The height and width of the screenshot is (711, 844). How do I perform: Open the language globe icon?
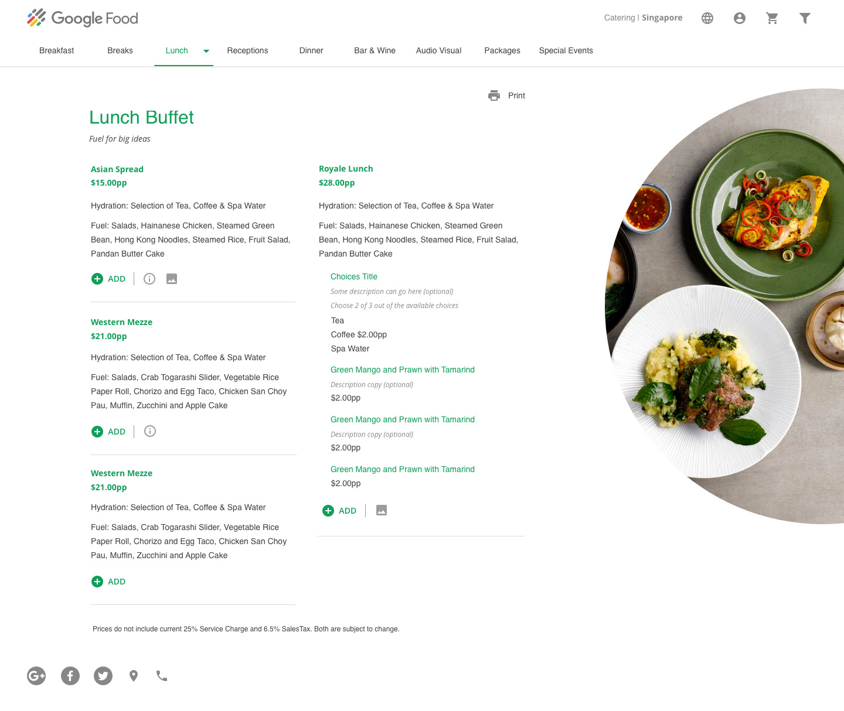[707, 18]
